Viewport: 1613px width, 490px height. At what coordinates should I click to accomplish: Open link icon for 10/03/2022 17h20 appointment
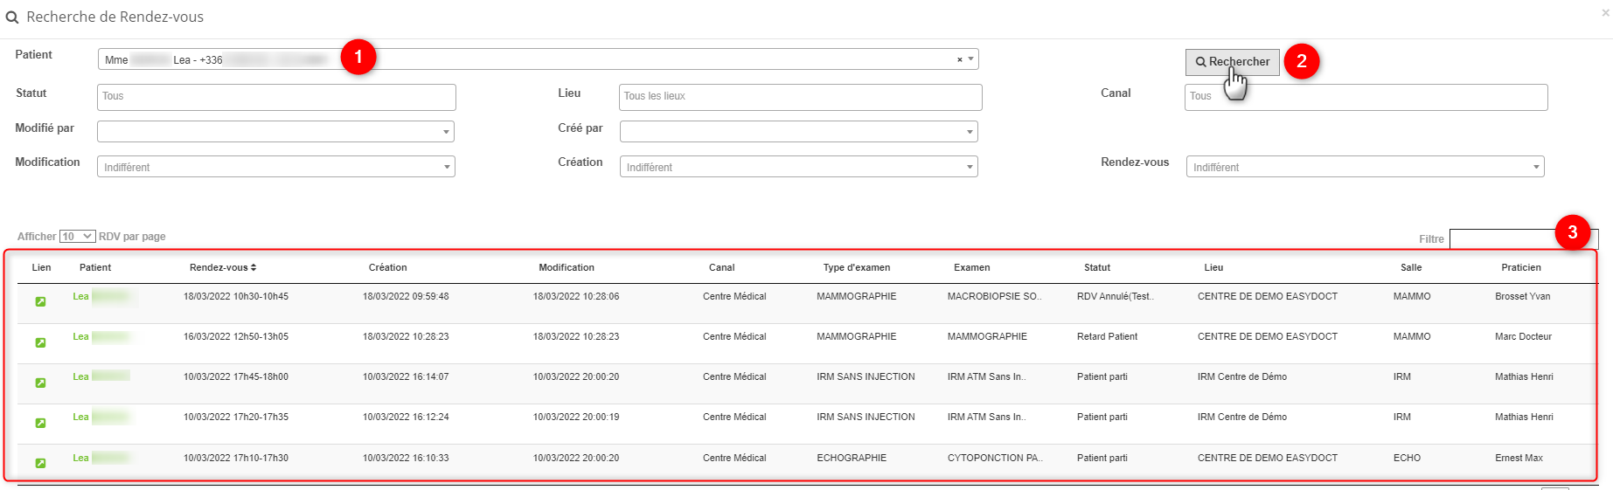(40, 423)
